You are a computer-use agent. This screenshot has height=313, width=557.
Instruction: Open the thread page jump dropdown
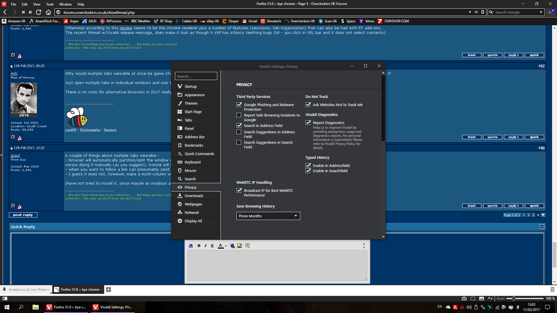(x=543, y=215)
